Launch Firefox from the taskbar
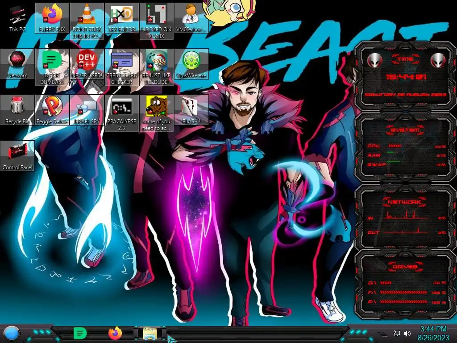 [115, 333]
